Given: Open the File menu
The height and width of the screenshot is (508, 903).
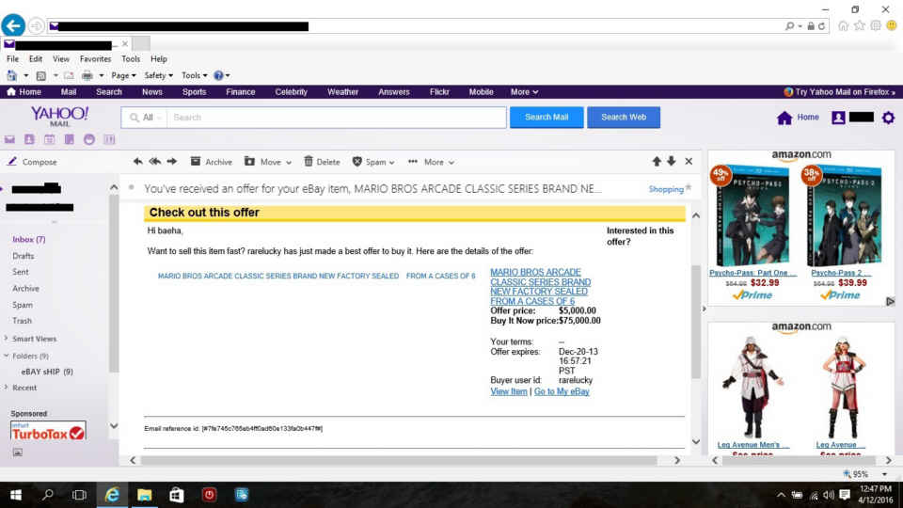Looking at the screenshot, I should pyautogui.click(x=12, y=58).
